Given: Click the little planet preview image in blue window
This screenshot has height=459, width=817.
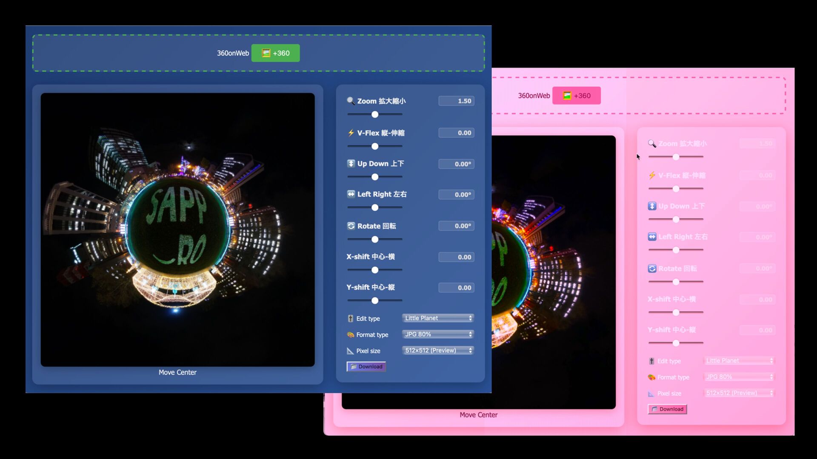Looking at the screenshot, I should tap(177, 229).
